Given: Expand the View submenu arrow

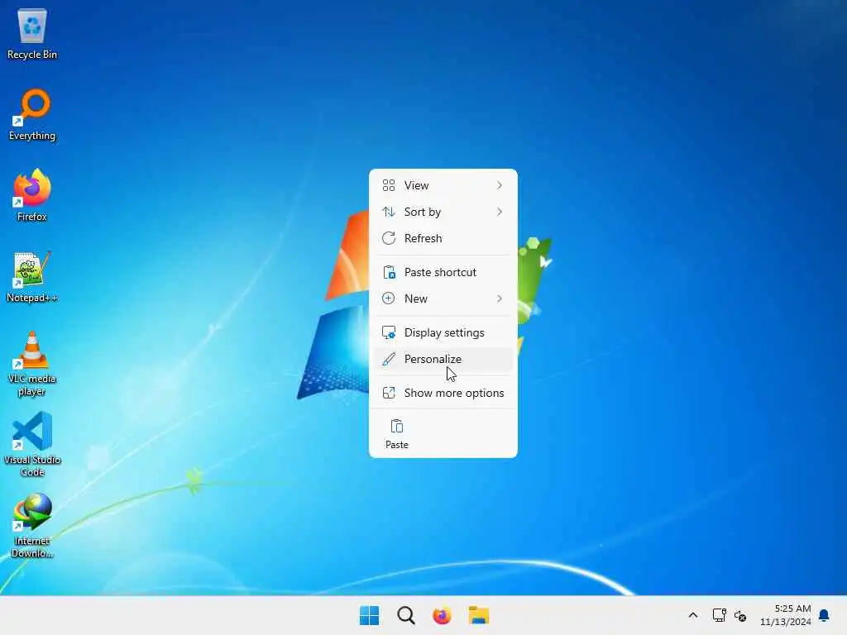Looking at the screenshot, I should pyautogui.click(x=500, y=185).
